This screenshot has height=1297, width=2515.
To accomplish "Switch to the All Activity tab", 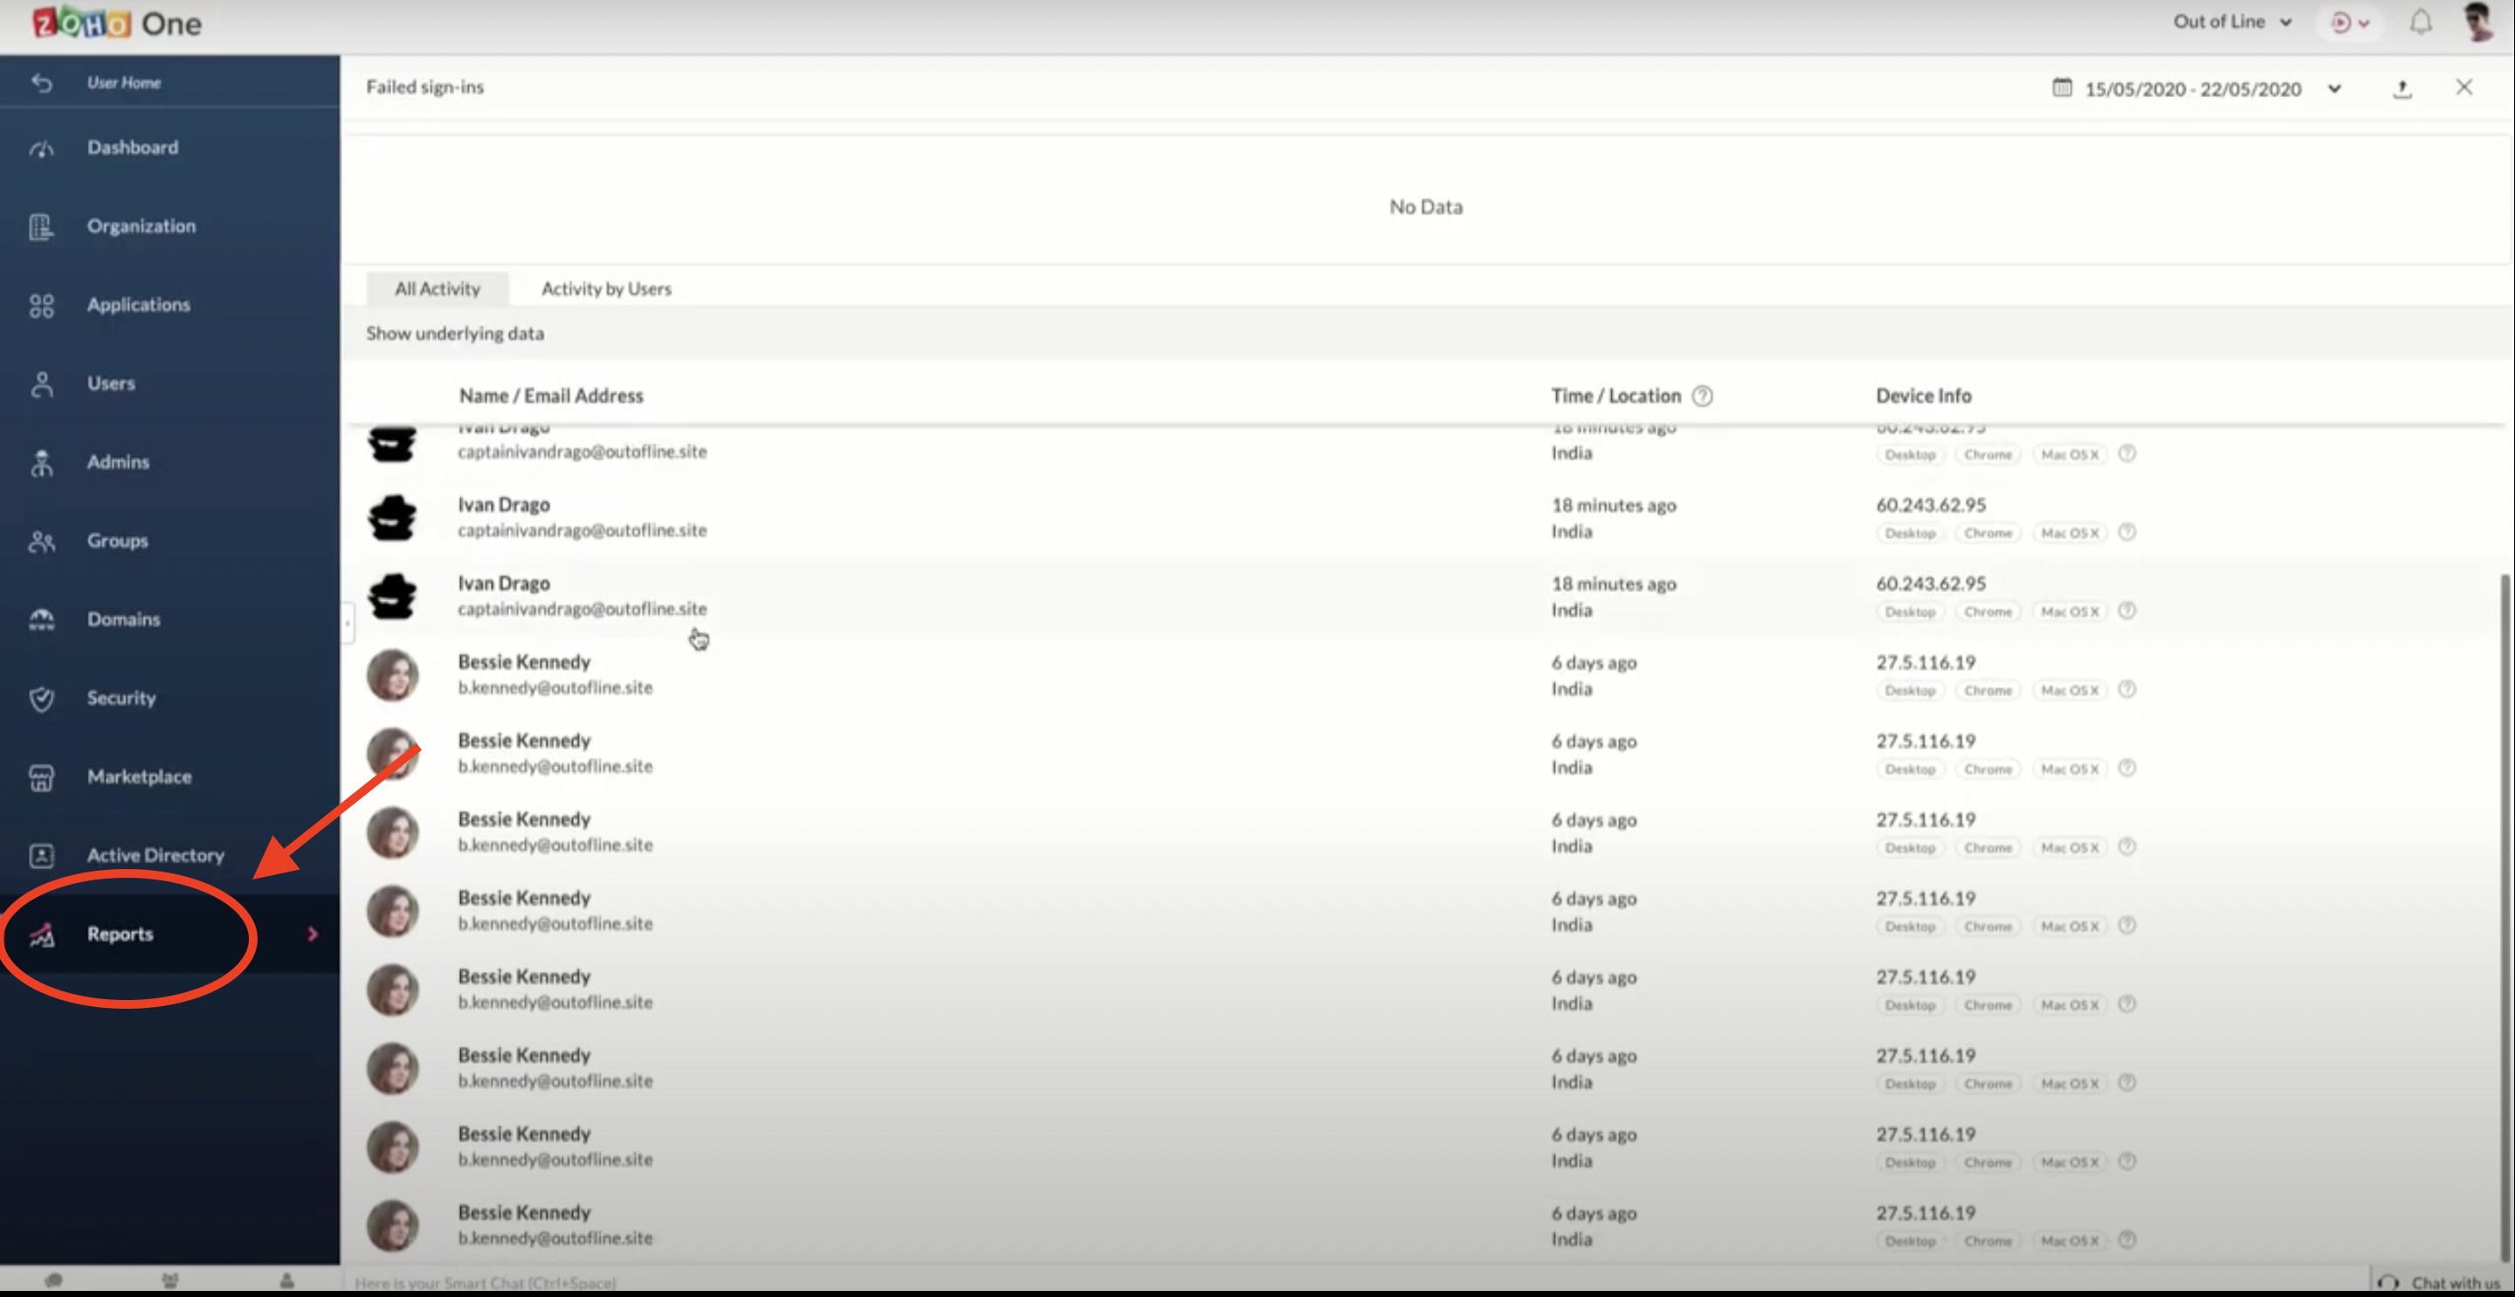I will tap(438, 289).
